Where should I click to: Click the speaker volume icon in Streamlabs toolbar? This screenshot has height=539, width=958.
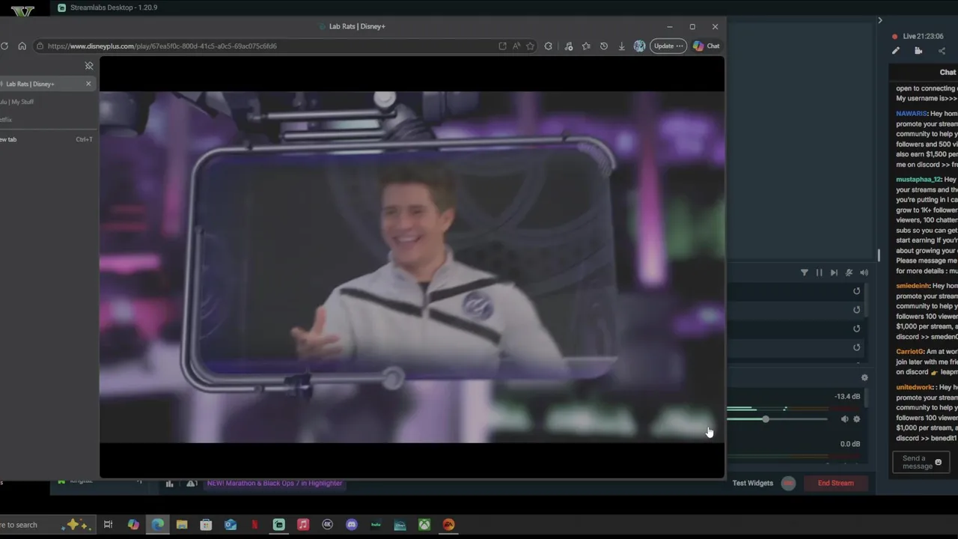(x=864, y=272)
